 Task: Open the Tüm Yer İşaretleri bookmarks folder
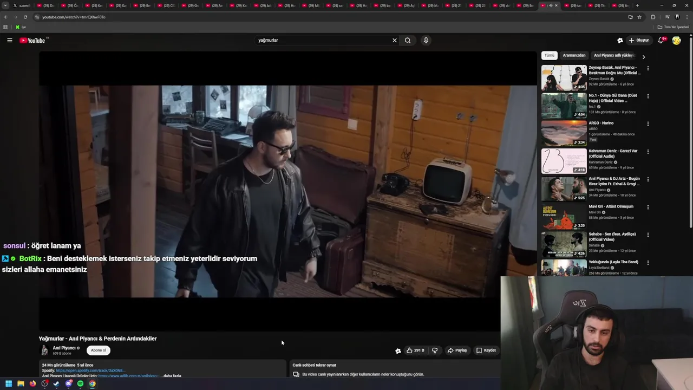[x=673, y=27]
